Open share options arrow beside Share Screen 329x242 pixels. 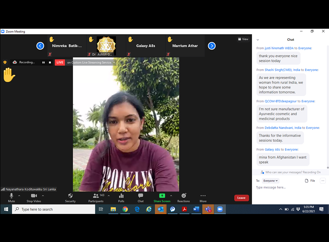click(171, 196)
